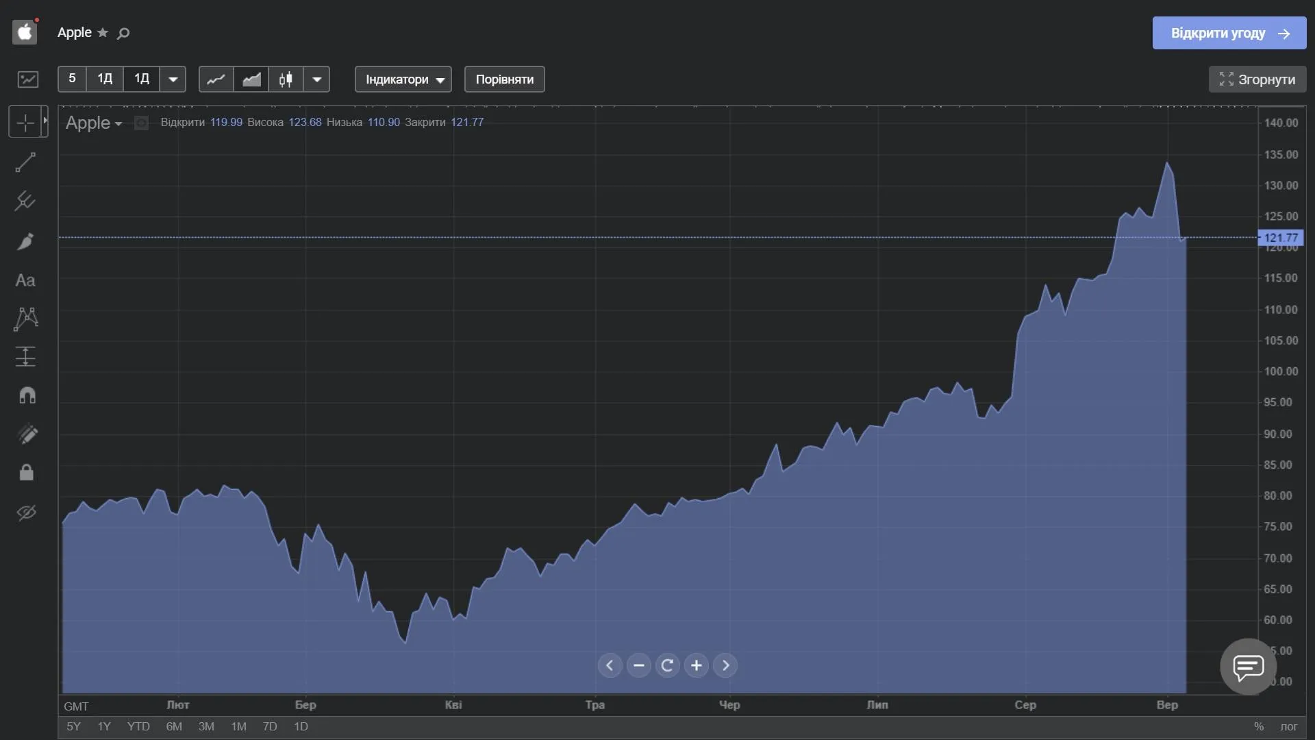Select the trend line drawing tool

click(25, 162)
